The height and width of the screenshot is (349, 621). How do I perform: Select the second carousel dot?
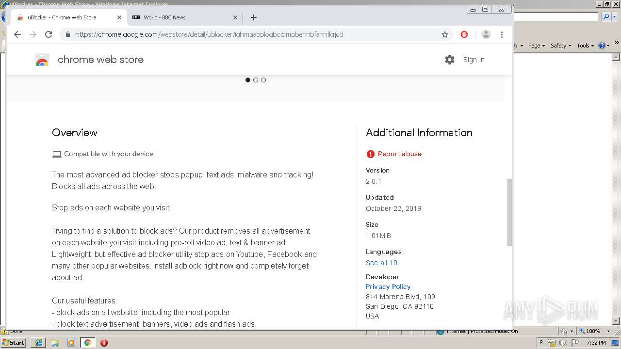(x=256, y=80)
